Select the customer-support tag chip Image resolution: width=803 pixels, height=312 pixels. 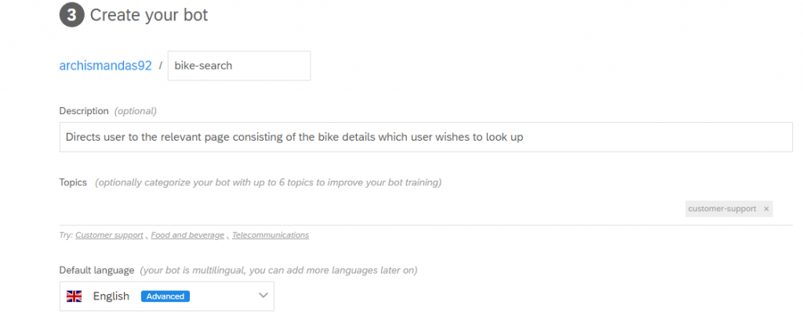pyautogui.click(x=722, y=209)
